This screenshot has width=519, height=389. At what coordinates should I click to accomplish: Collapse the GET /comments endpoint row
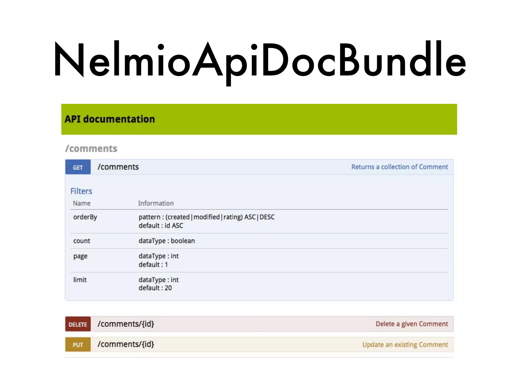click(x=259, y=167)
